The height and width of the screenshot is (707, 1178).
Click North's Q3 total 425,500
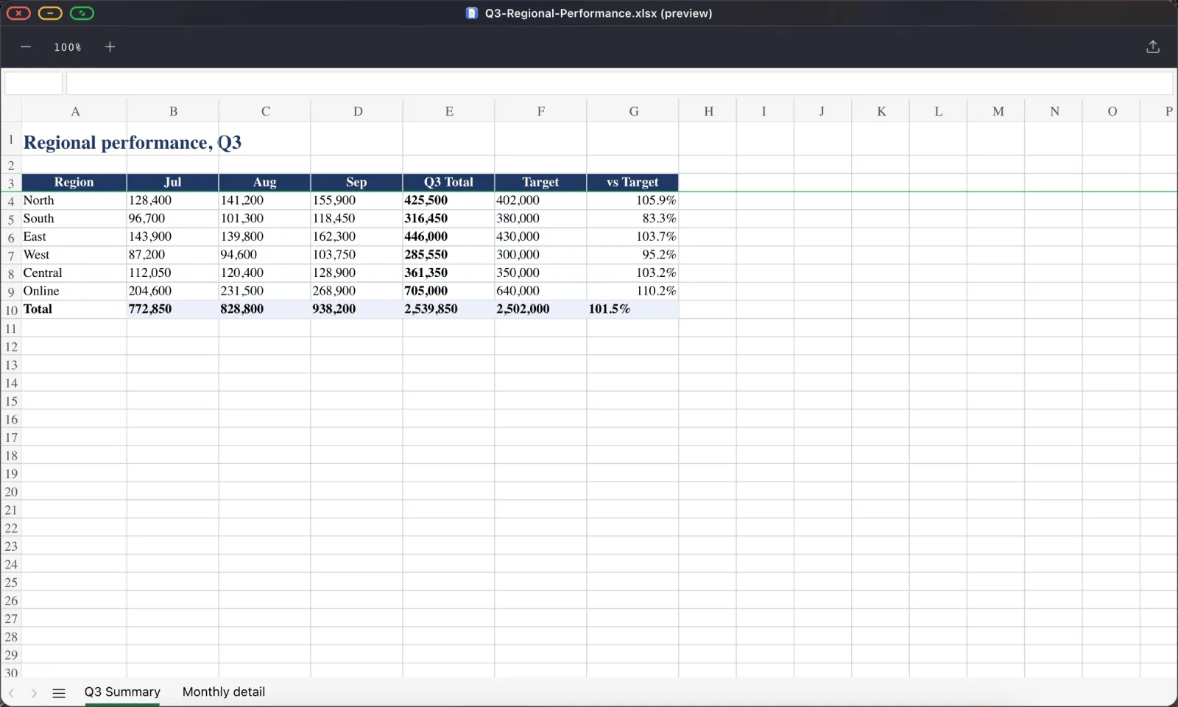coord(449,200)
